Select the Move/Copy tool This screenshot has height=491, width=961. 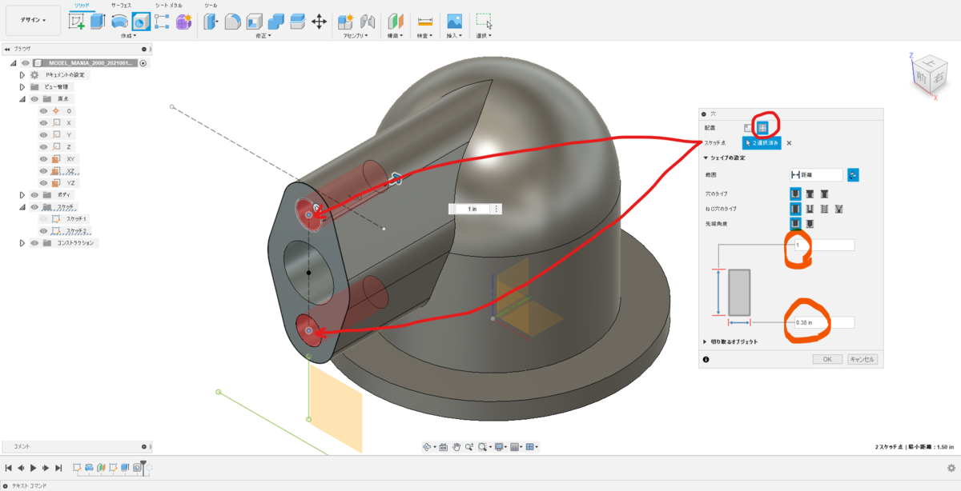(x=319, y=22)
